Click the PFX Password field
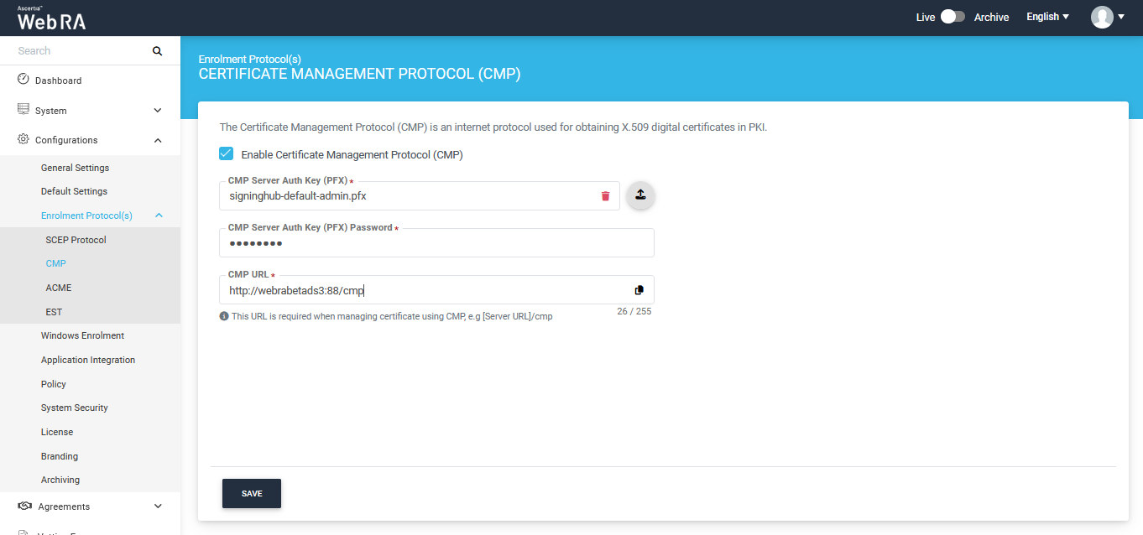Image resolution: width=1143 pixels, height=535 pixels. [x=436, y=244]
